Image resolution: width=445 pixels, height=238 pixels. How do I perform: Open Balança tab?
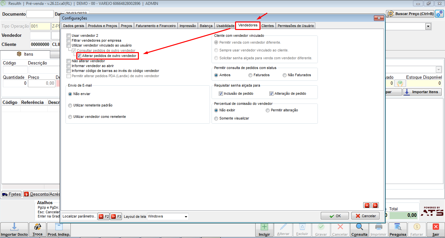click(206, 26)
